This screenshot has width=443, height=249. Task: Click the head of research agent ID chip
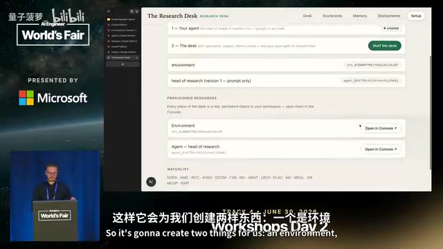(370, 81)
